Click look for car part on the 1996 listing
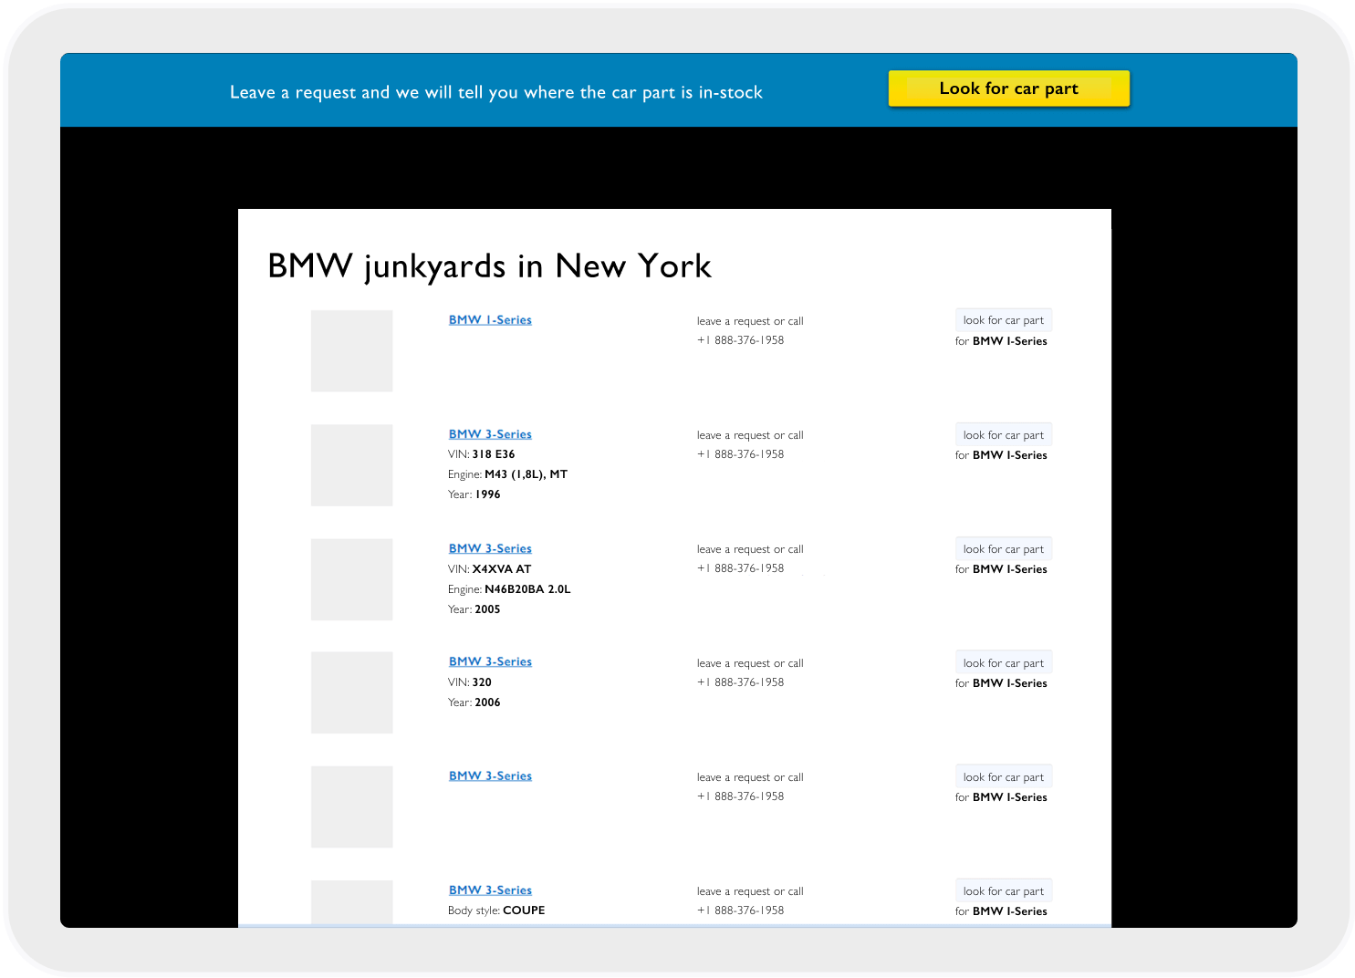 click(x=1004, y=433)
